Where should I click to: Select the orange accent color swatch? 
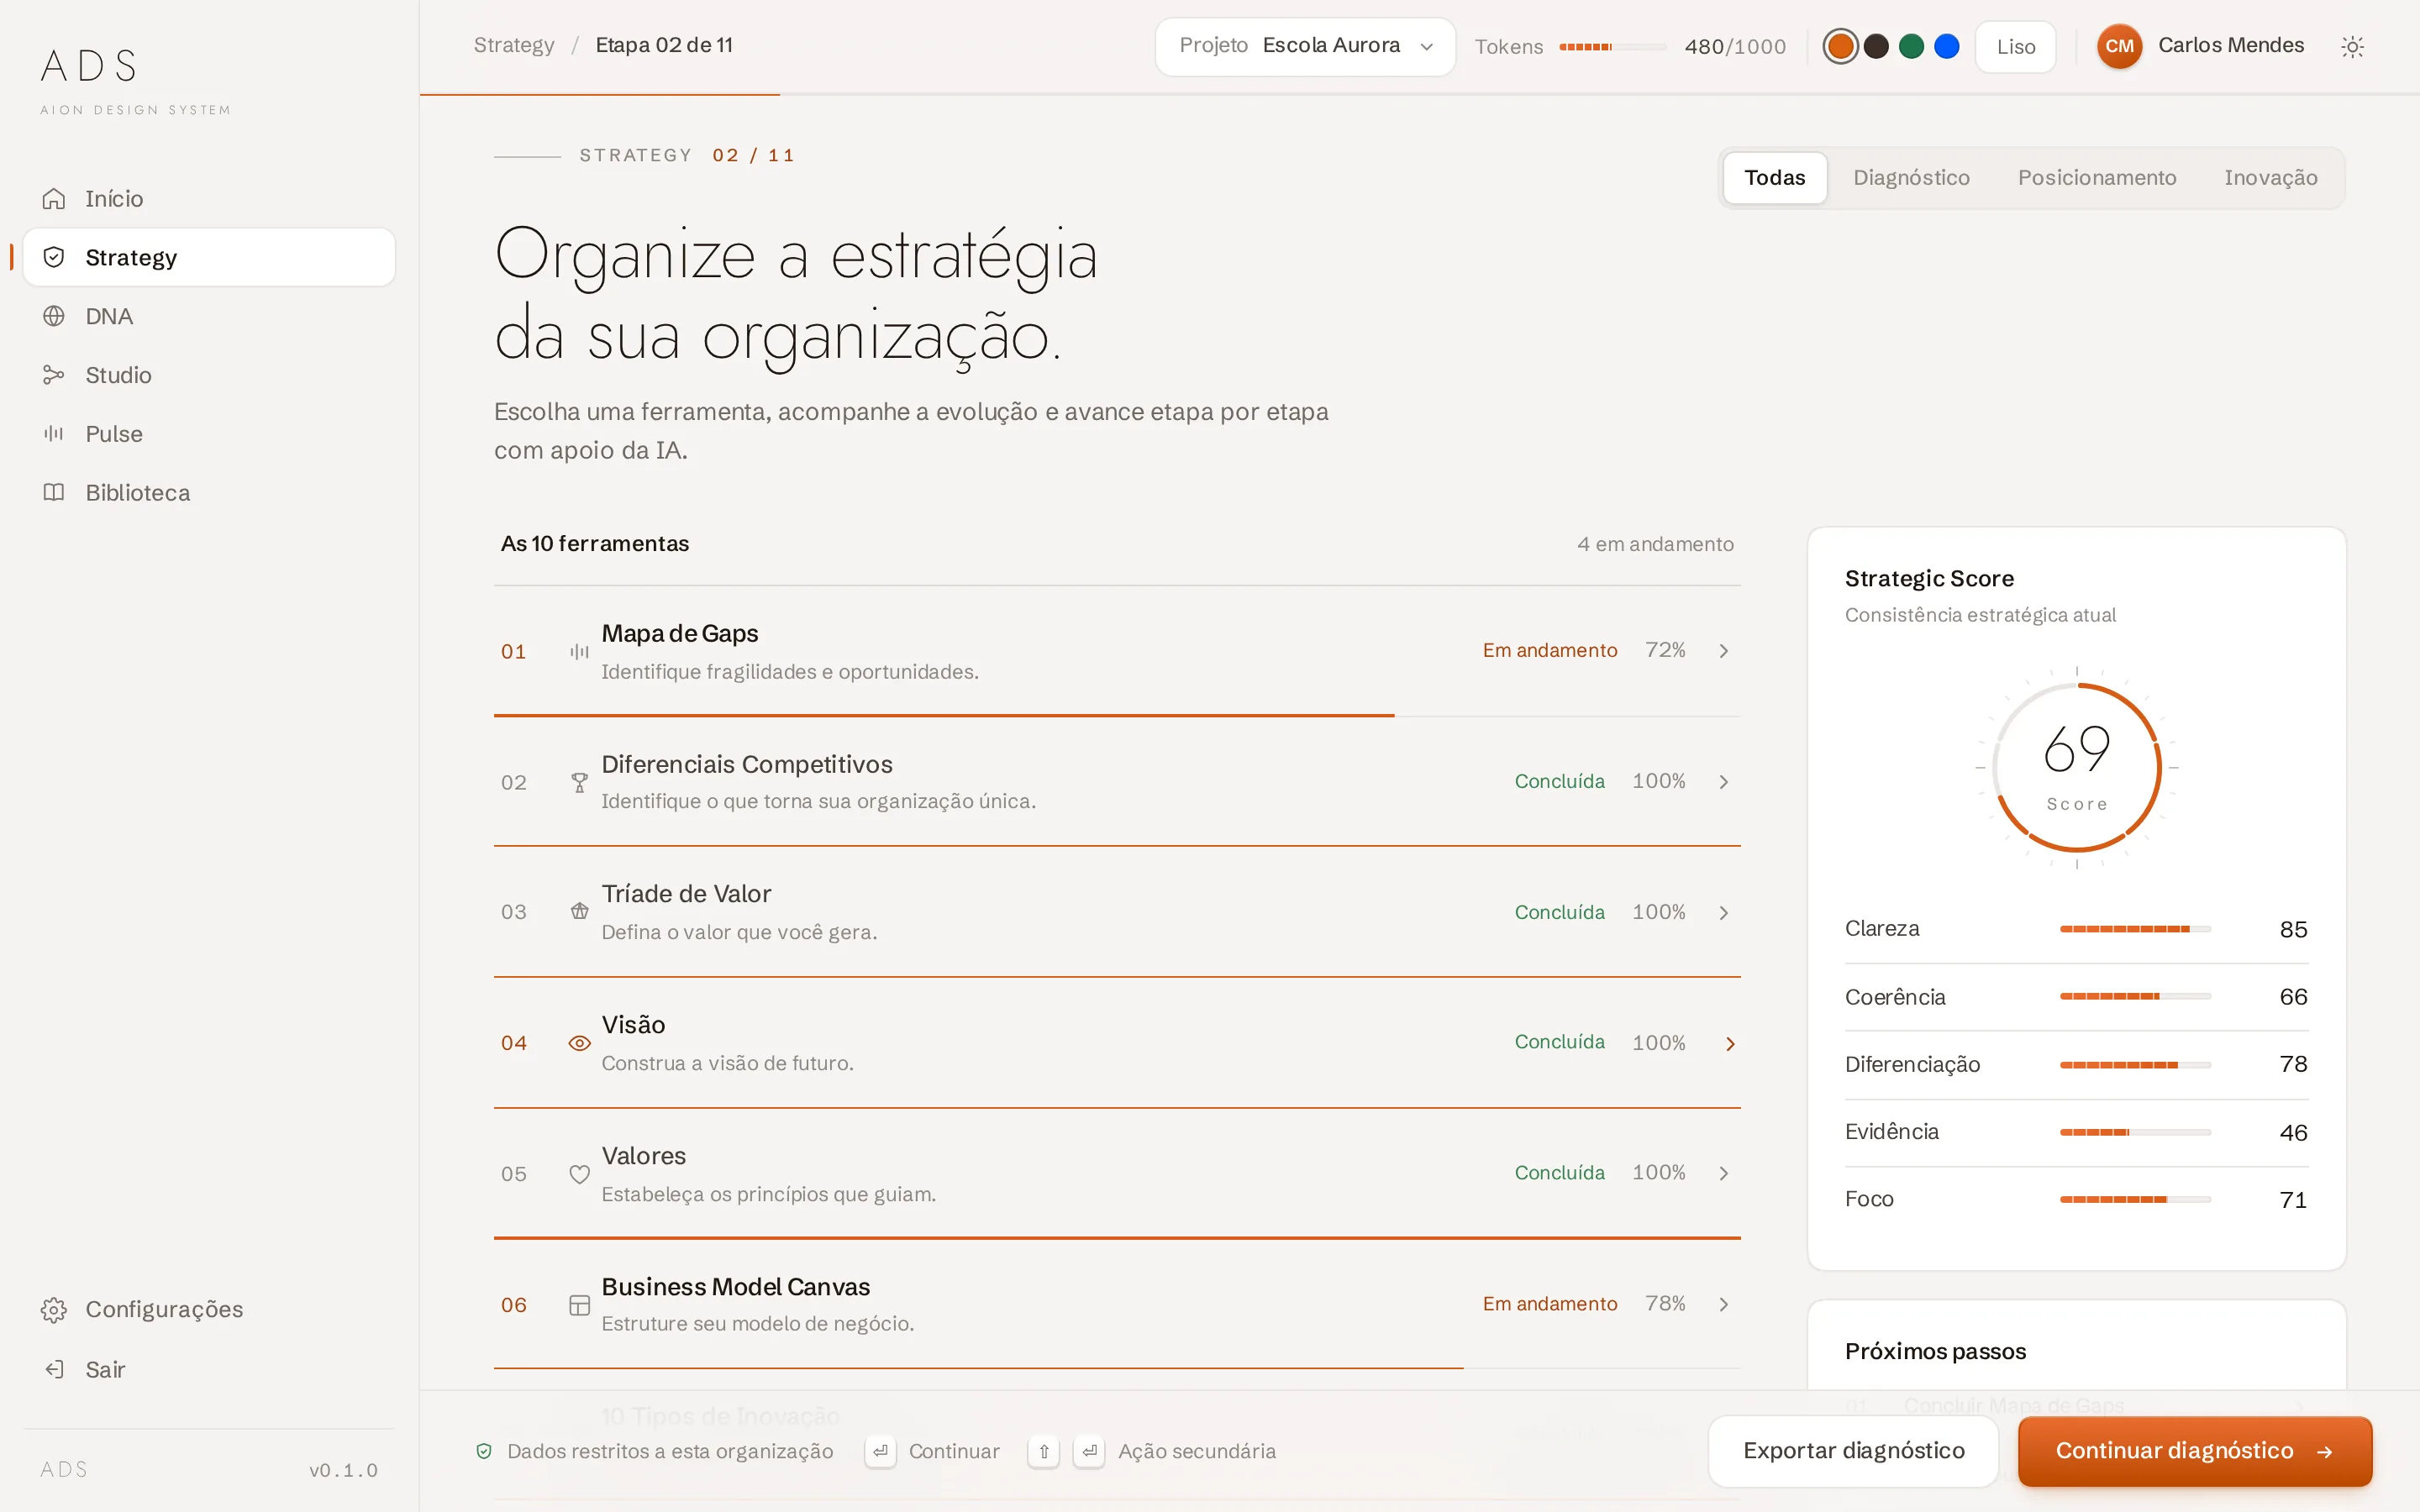click(x=1841, y=46)
